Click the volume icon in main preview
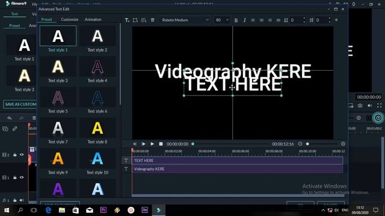Screen dimensions: 385x216 point(369,106)
